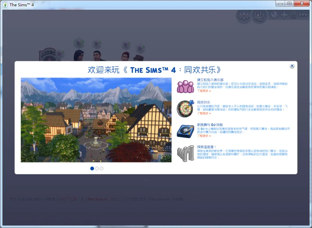The width and height of the screenshot is (312, 228).
Task: Click 了解更多 under 同欢共乐 section
Action: [204, 113]
